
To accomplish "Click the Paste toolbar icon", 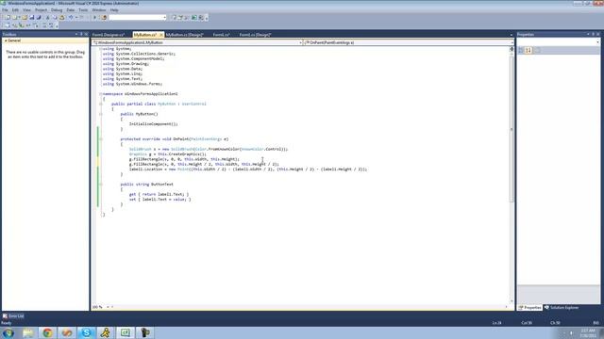I will point(61,17).
